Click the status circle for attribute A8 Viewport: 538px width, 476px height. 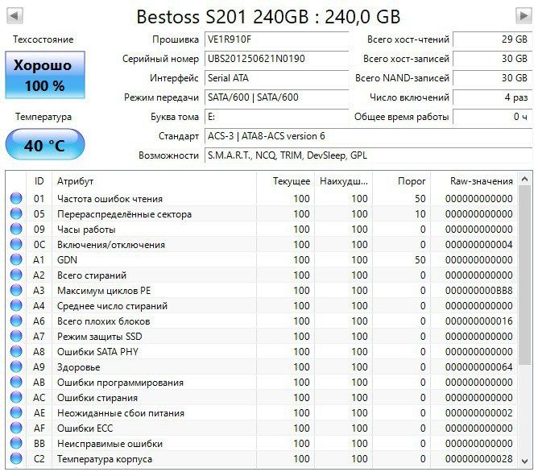coord(16,351)
